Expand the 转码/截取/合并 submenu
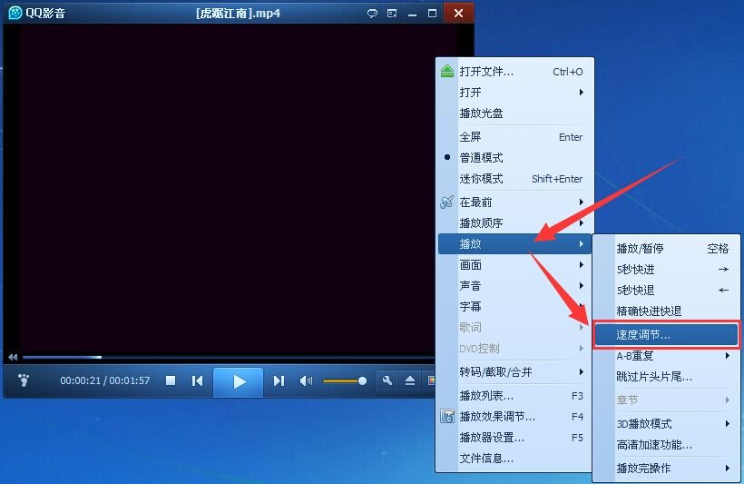 (x=514, y=372)
